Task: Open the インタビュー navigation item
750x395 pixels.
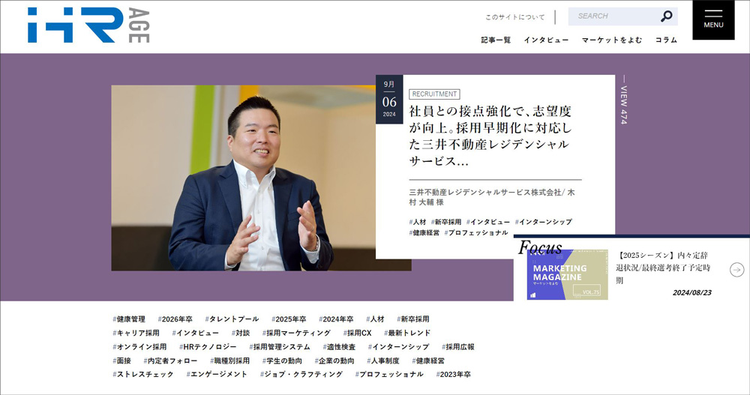Action: [546, 40]
